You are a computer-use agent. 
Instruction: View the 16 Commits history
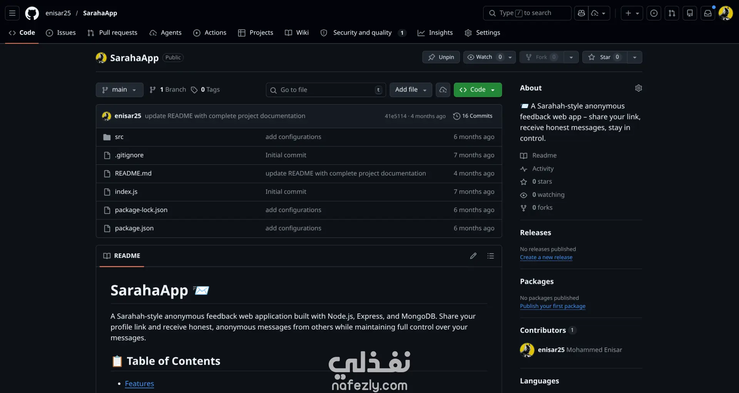[x=473, y=116]
